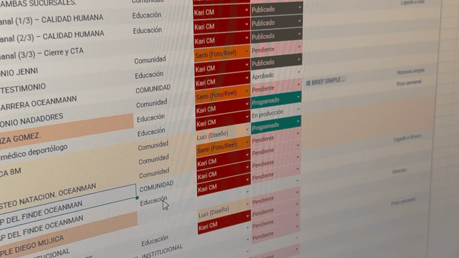Select the 'anal (1/3) – CALIDAD HUMANA' cell
Viewport: 459px width, 258px height.
pyautogui.click(x=51, y=20)
